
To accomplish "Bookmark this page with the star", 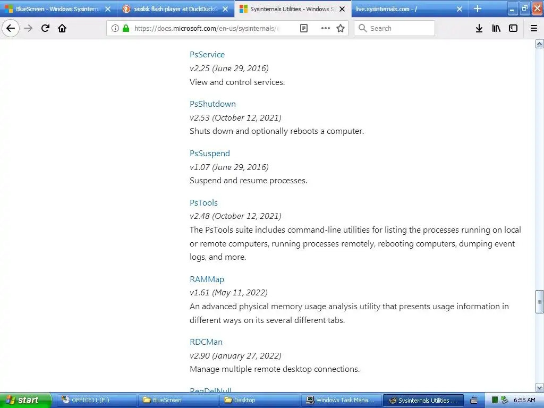I will [x=341, y=28].
